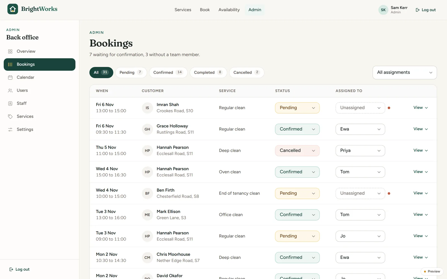447x279 pixels.
Task: Open the Pending status dropdown for Ben Firth
Action: point(297,193)
